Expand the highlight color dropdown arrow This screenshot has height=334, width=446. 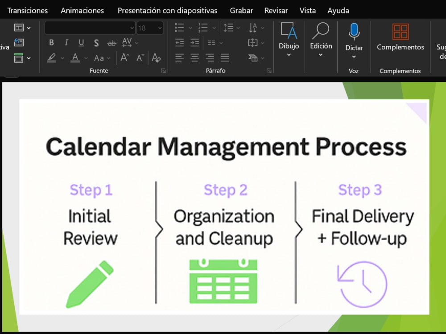click(x=62, y=58)
